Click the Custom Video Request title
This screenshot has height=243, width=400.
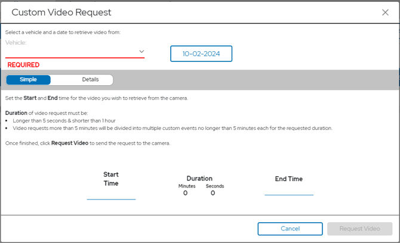pos(61,13)
